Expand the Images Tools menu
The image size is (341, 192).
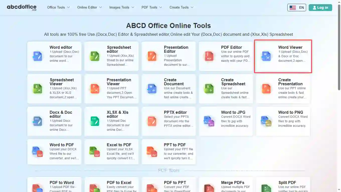pyautogui.click(x=122, y=7)
